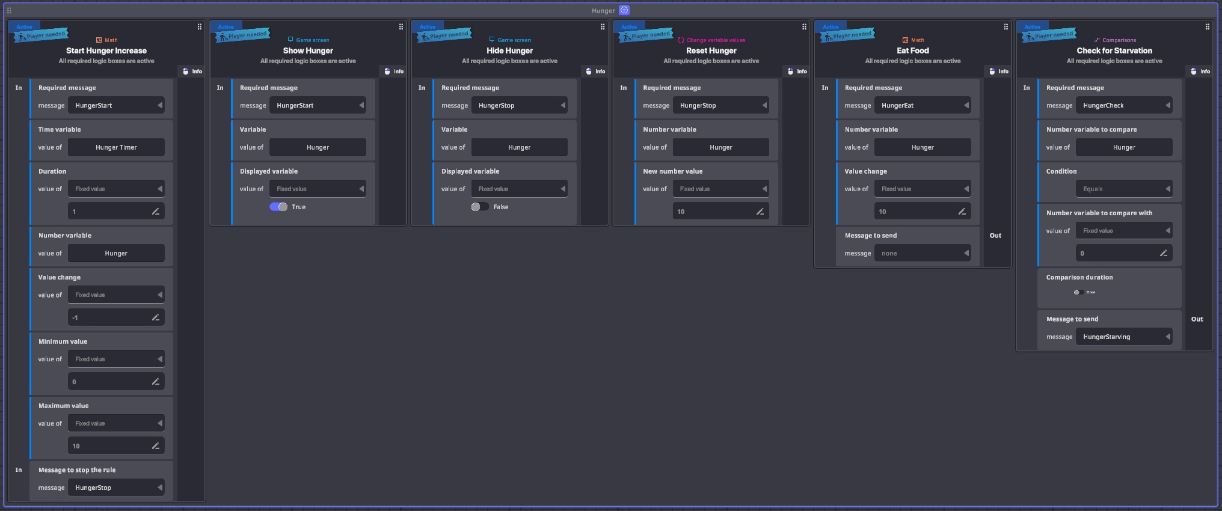Turn off the Show Hunger True toggle
The width and height of the screenshot is (1222, 511).
(278, 207)
